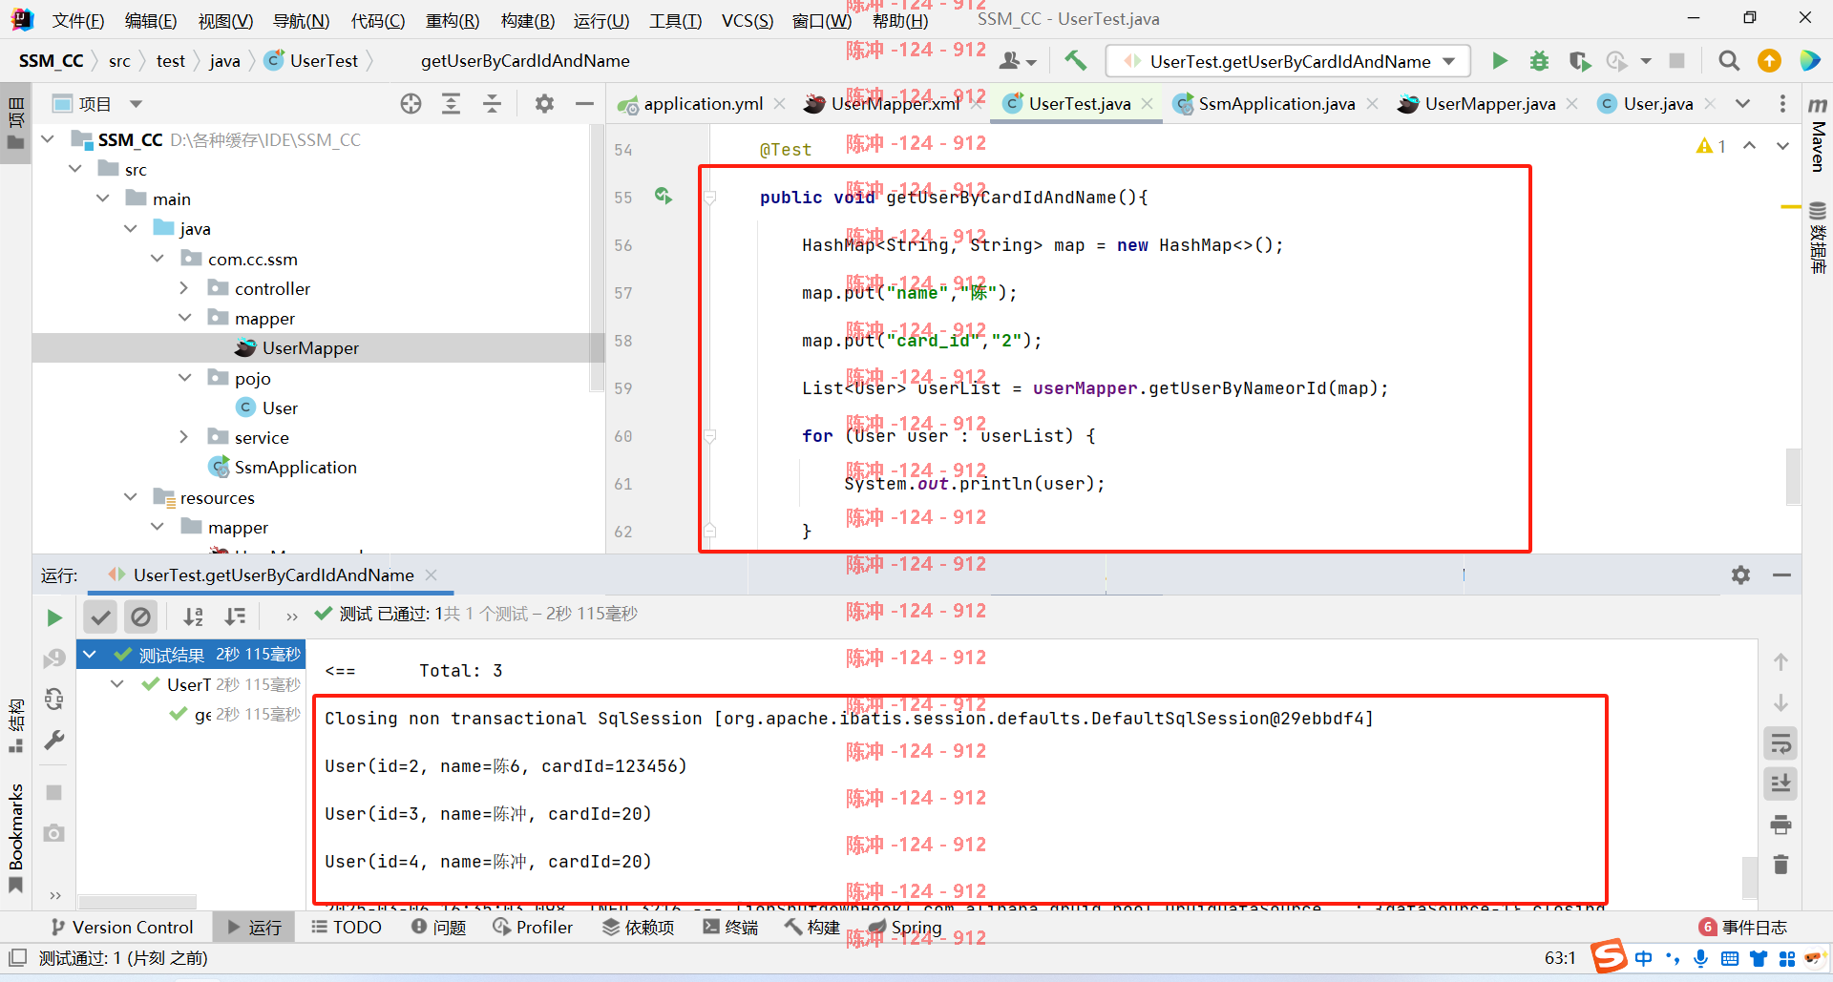Run with coverage shield icon
Screen dimensions: 1833x982
[x=1579, y=61]
